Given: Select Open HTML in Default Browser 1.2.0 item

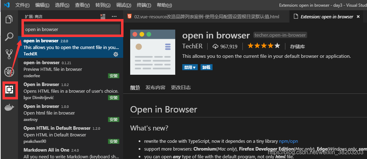Looking at the screenshot, I should point(71,135).
